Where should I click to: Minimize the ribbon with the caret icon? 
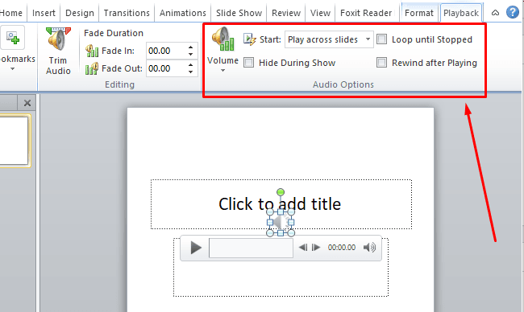(495, 13)
